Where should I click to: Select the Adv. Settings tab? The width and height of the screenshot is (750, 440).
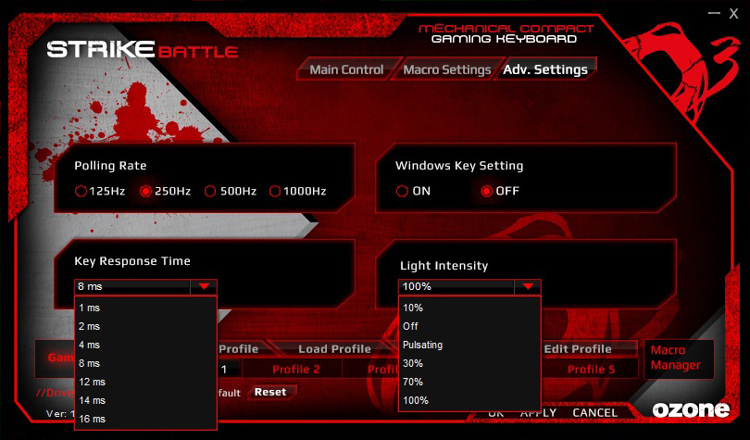tap(545, 69)
